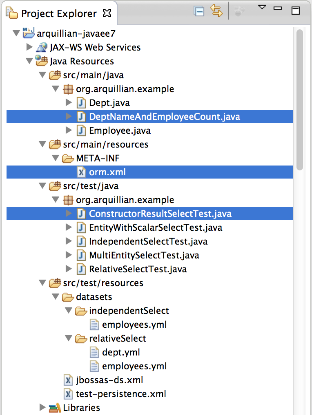Select the Project Explorer tab
312x415 pixels.
pos(58,14)
